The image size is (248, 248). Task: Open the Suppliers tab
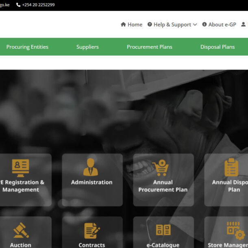point(87,47)
